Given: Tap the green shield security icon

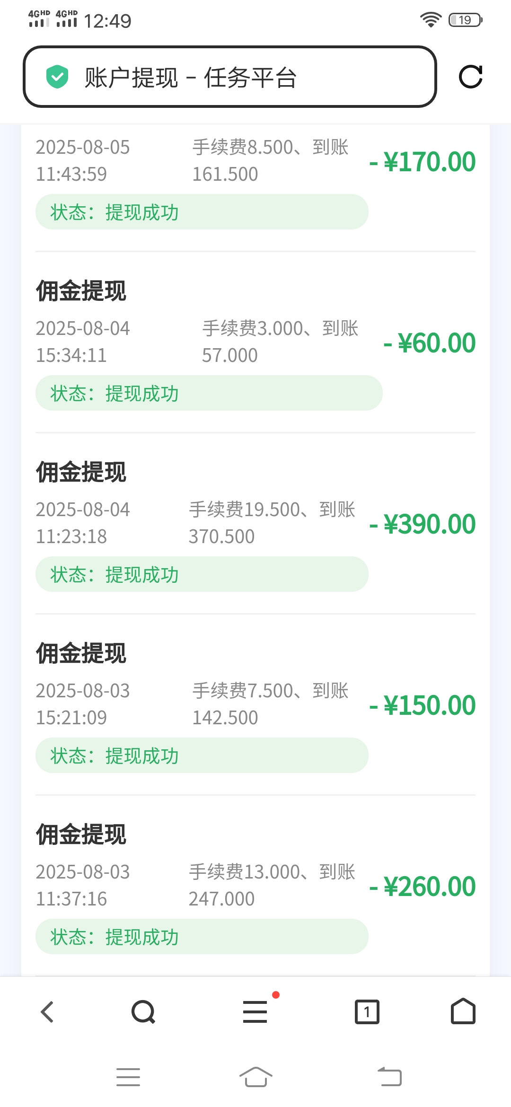Looking at the screenshot, I should (57, 77).
